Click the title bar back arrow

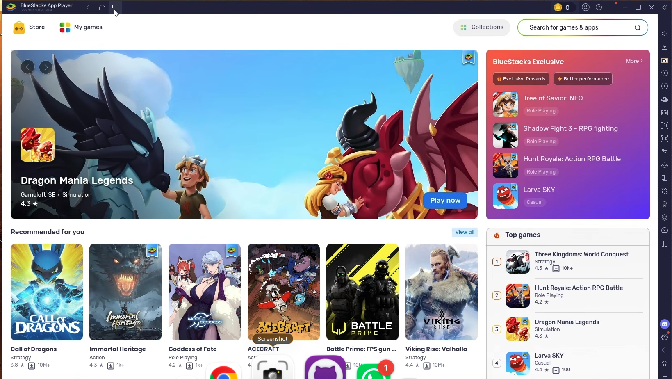(x=89, y=7)
